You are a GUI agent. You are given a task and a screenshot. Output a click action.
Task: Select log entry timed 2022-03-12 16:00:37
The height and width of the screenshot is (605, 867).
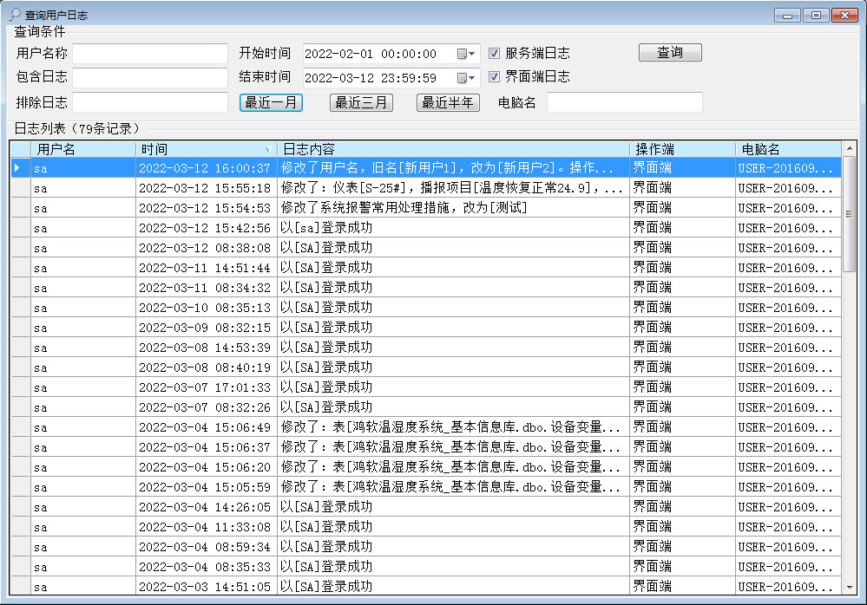pos(426,168)
